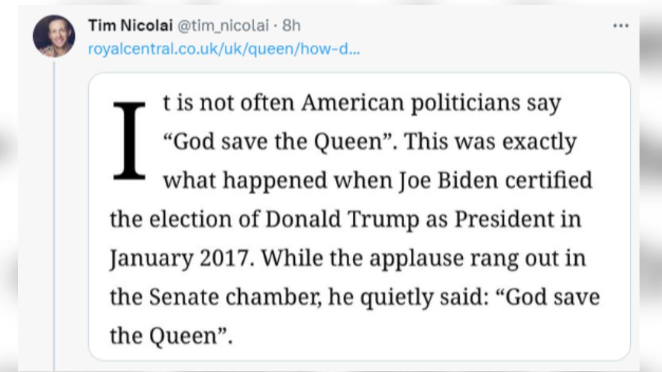
Task: Open the 8h tweet timestamp
Action: [291, 26]
